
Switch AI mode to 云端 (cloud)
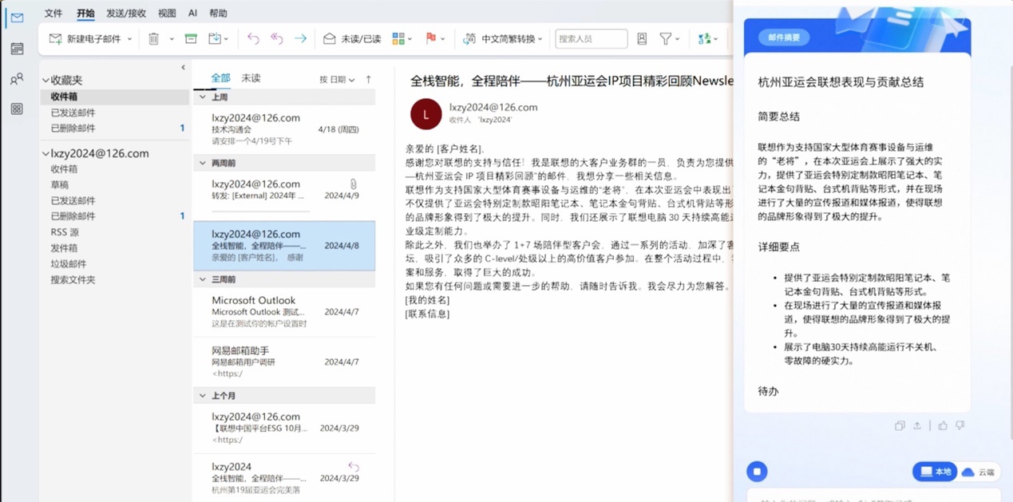(979, 472)
